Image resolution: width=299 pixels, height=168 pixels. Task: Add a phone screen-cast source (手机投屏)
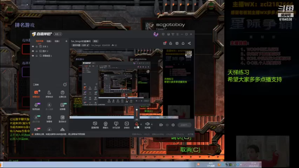tap(116, 125)
